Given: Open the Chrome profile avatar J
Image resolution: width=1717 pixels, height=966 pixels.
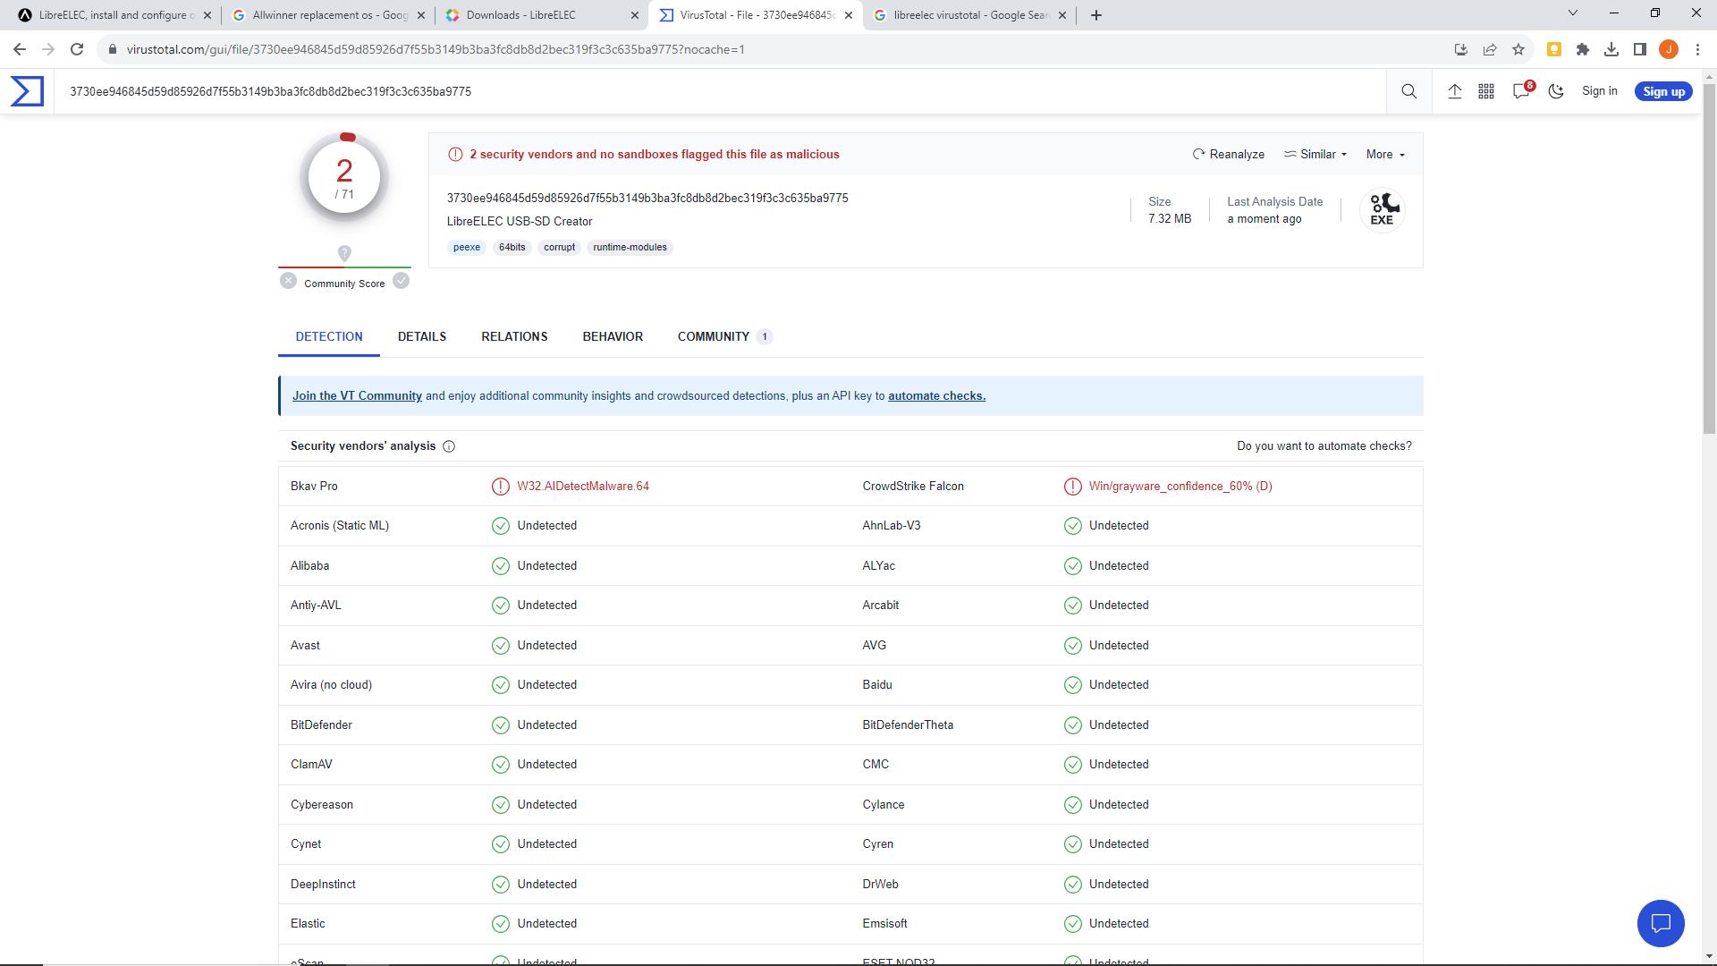Looking at the screenshot, I should [1669, 49].
